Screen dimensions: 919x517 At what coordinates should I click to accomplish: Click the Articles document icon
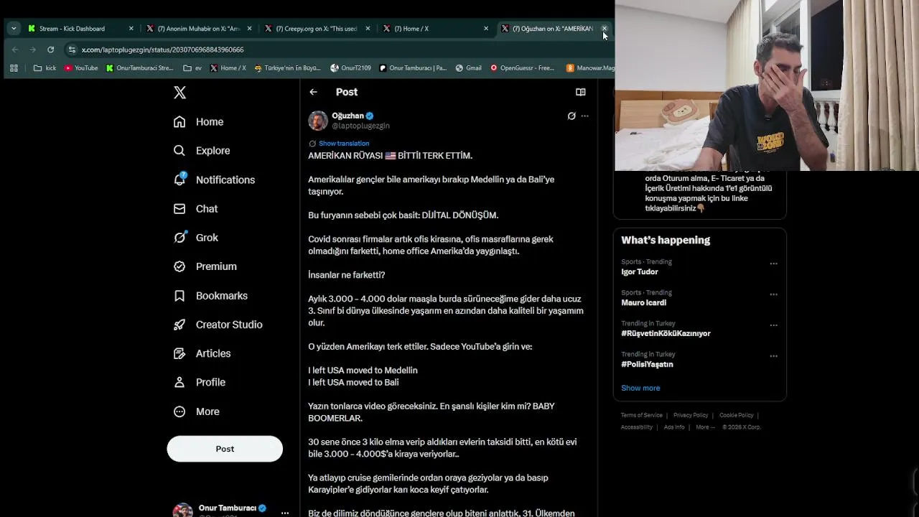coord(179,353)
